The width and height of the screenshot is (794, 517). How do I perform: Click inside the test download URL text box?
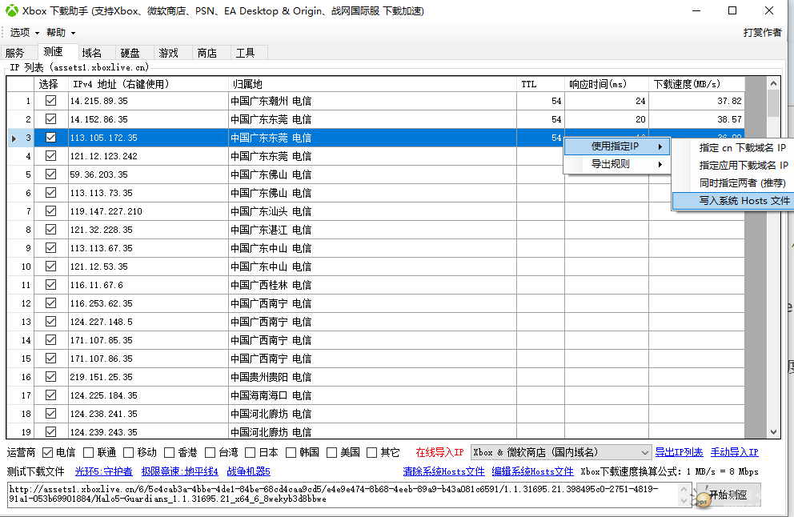(344, 493)
